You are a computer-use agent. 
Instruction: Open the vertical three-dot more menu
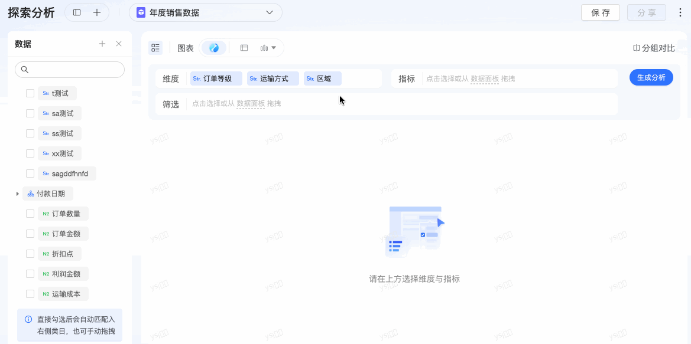(680, 13)
